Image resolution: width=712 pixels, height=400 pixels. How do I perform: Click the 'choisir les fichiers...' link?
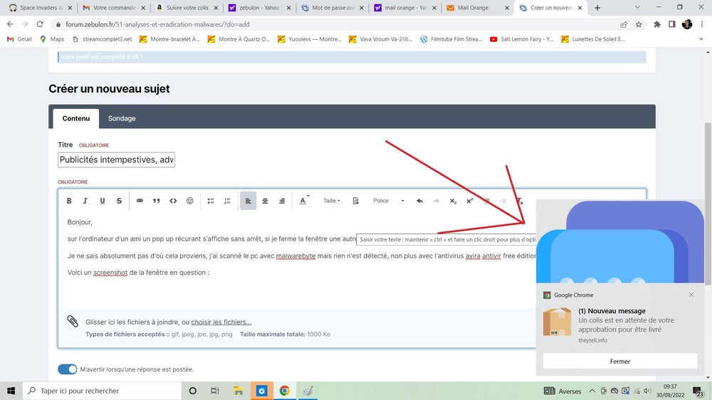221,322
